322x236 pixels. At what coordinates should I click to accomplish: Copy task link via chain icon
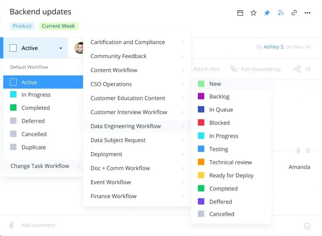(x=294, y=13)
